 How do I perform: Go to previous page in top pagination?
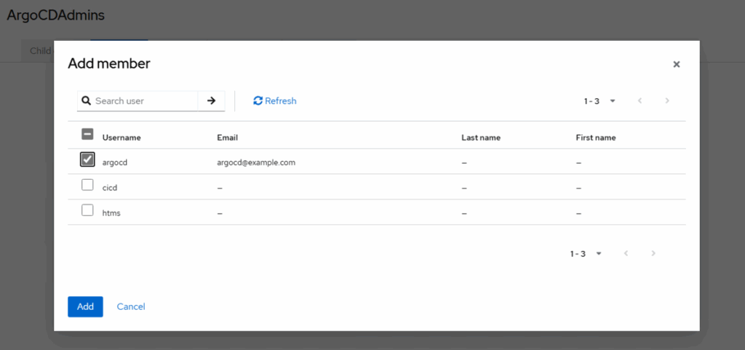pyautogui.click(x=640, y=100)
